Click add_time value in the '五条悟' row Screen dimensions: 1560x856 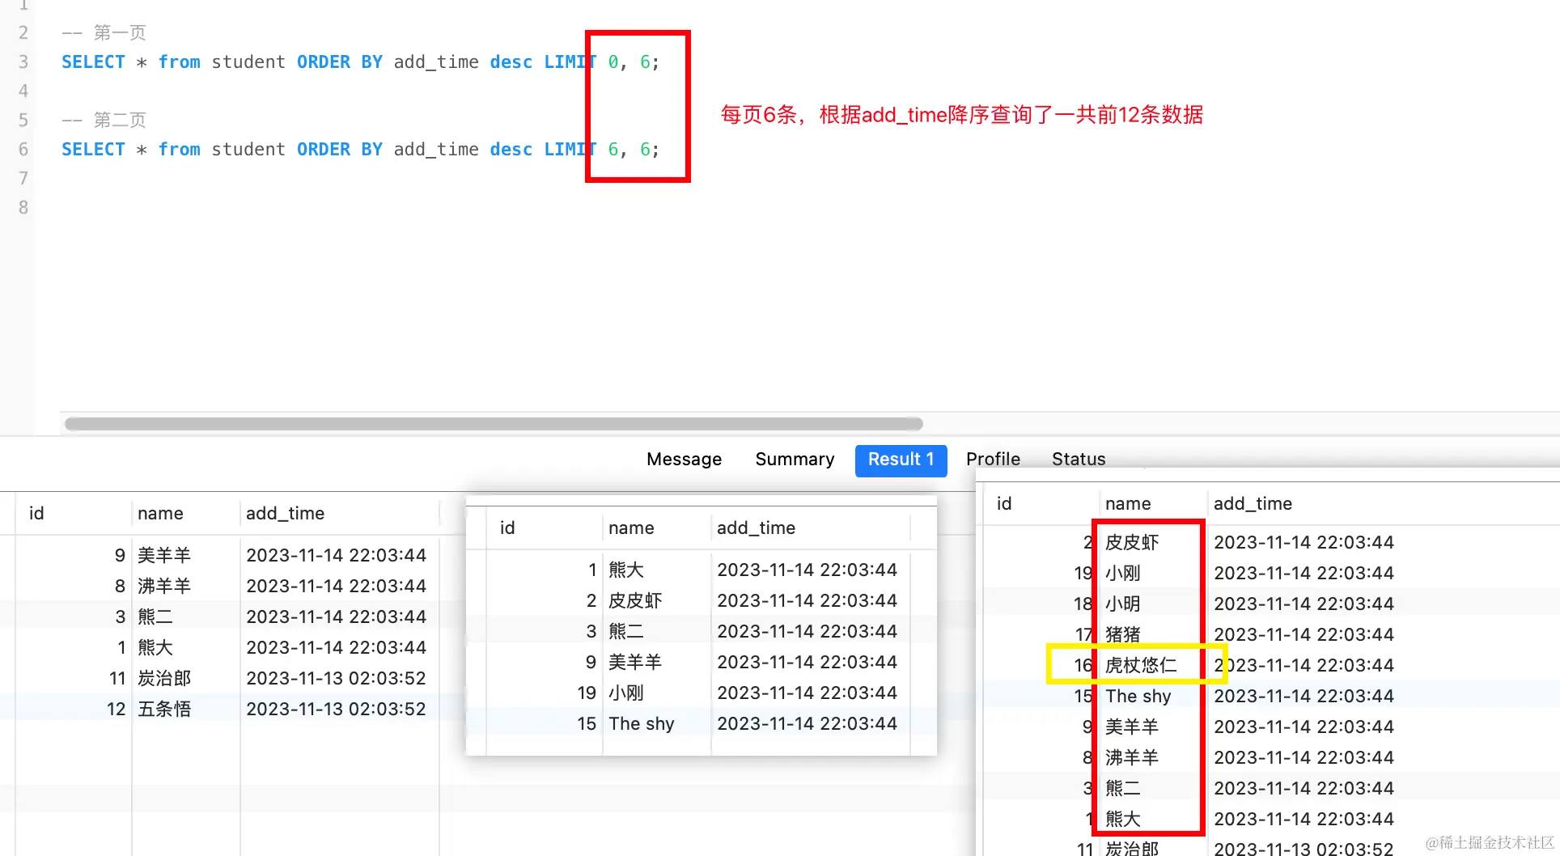coord(336,710)
